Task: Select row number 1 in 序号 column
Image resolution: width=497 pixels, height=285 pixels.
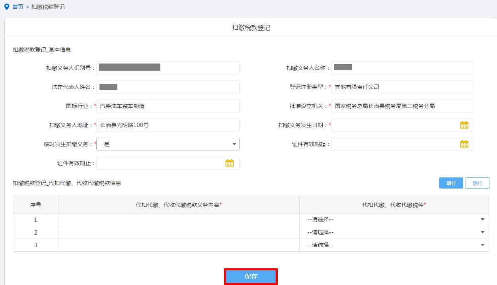Action: tap(35, 220)
